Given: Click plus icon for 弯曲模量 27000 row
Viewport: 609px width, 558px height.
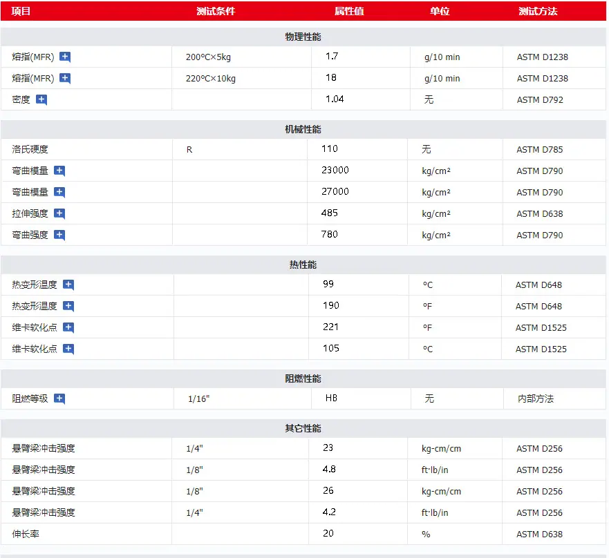Looking at the screenshot, I should click(x=59, y=192).
